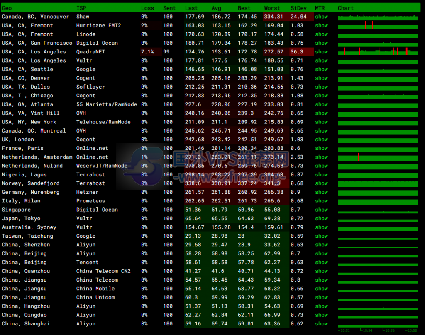This screenshot has height=335, width=425.
Task: Open 'show' for Milan Prometeus row
Action: (322, 201)
